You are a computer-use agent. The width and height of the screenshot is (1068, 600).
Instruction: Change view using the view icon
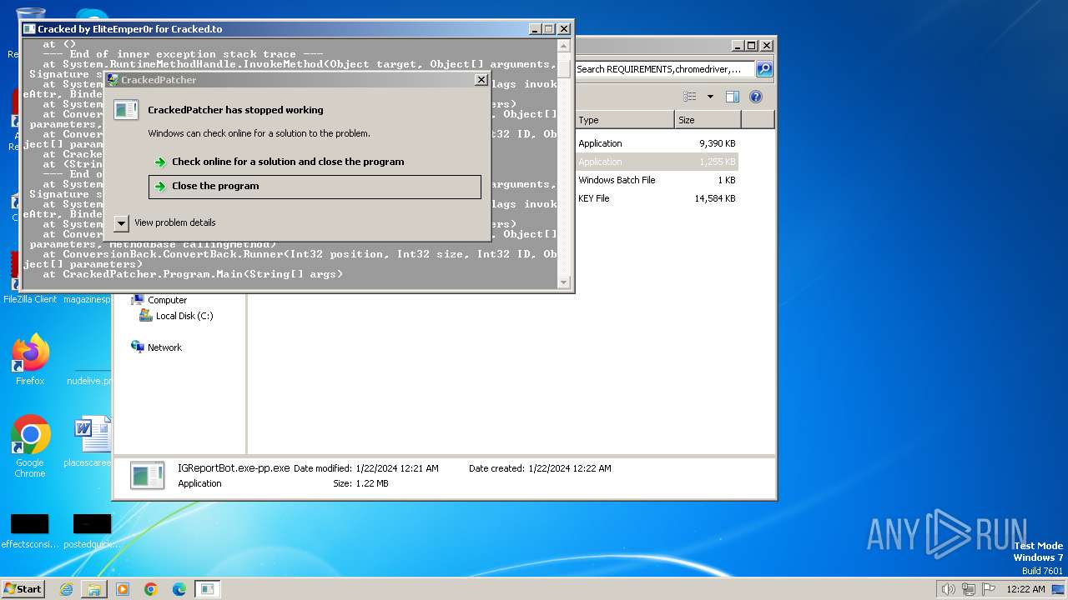tap(690, 97)
